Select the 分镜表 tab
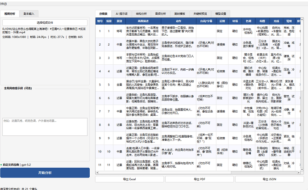Screen dimensions: 308x190 tap(103, 14)
